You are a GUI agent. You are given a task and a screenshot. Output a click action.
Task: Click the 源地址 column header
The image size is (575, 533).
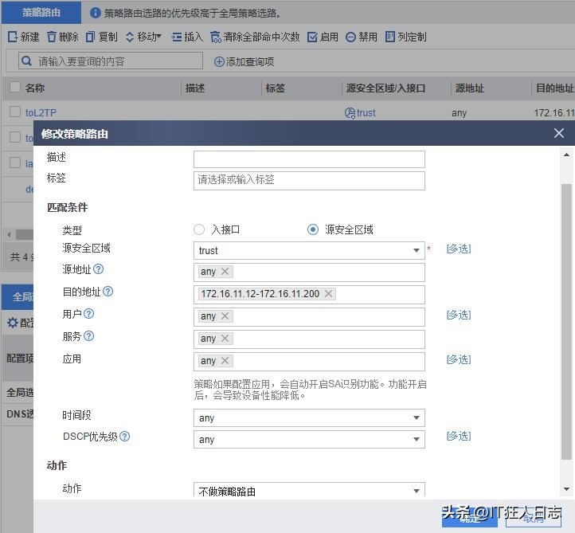coord(469,88)
